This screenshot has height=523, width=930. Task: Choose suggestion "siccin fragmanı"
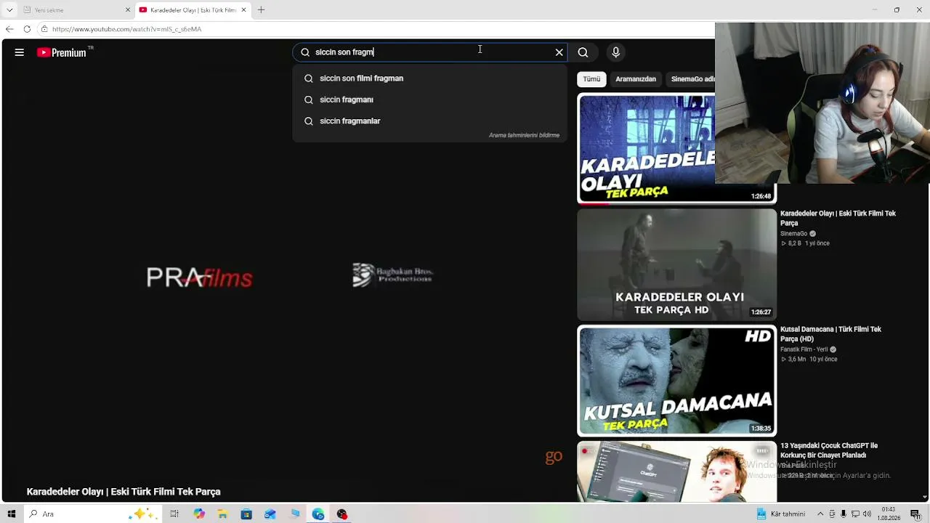(x=429, y=100)
